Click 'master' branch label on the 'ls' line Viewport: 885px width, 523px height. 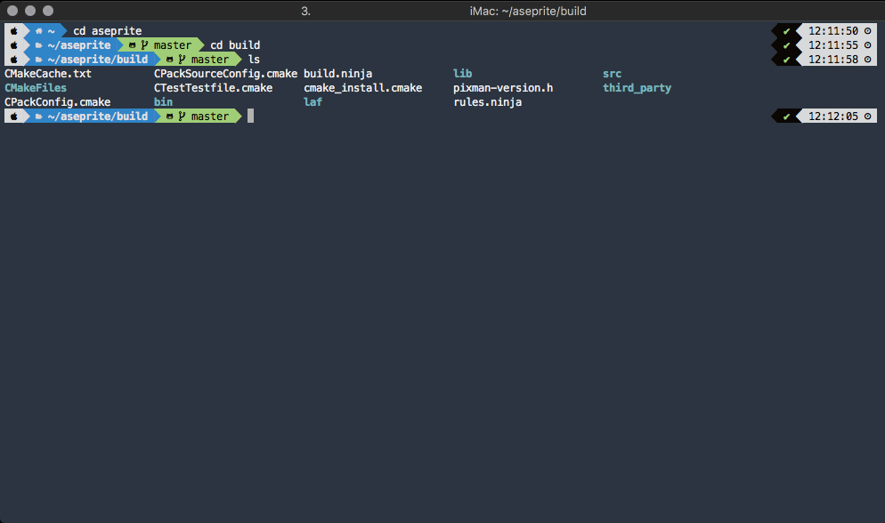pos(210,60)
